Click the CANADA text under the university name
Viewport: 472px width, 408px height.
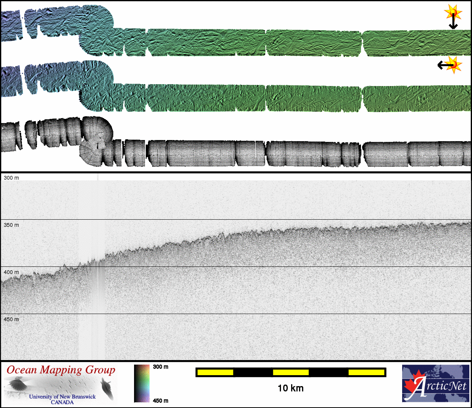(x=62, y=402)
